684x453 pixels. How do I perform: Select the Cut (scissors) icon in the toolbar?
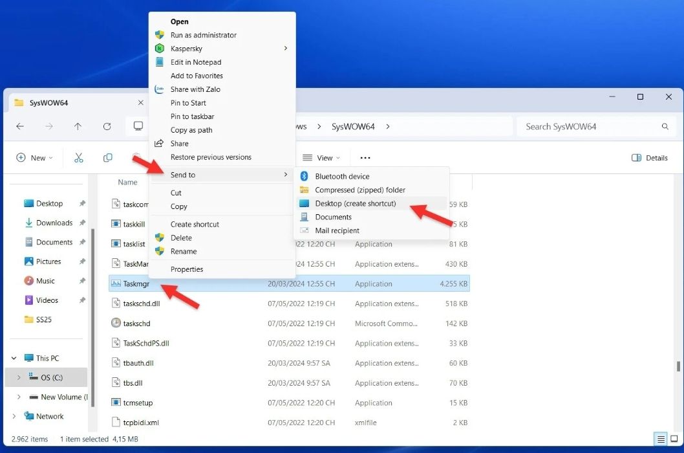point(78,157)
